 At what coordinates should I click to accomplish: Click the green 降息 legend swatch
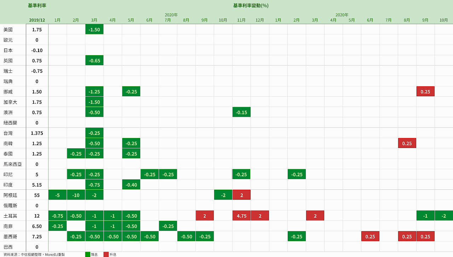click(x=88, y=254)
